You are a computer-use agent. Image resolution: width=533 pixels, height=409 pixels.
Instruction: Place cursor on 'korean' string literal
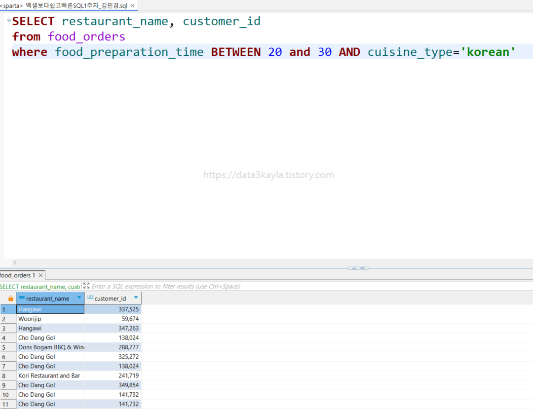[488, 52]
